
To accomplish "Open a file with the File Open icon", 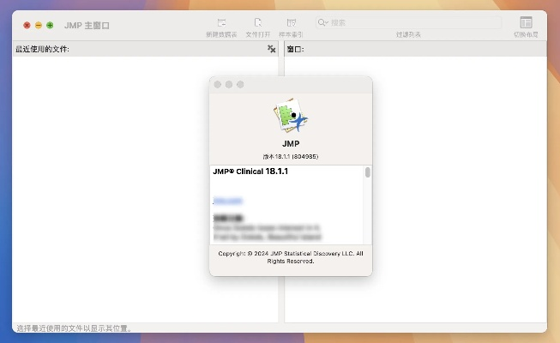I will pos(257,21).
